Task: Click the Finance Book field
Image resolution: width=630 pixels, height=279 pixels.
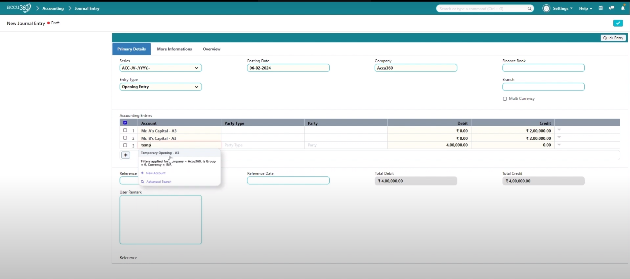Action: point(543,68)
